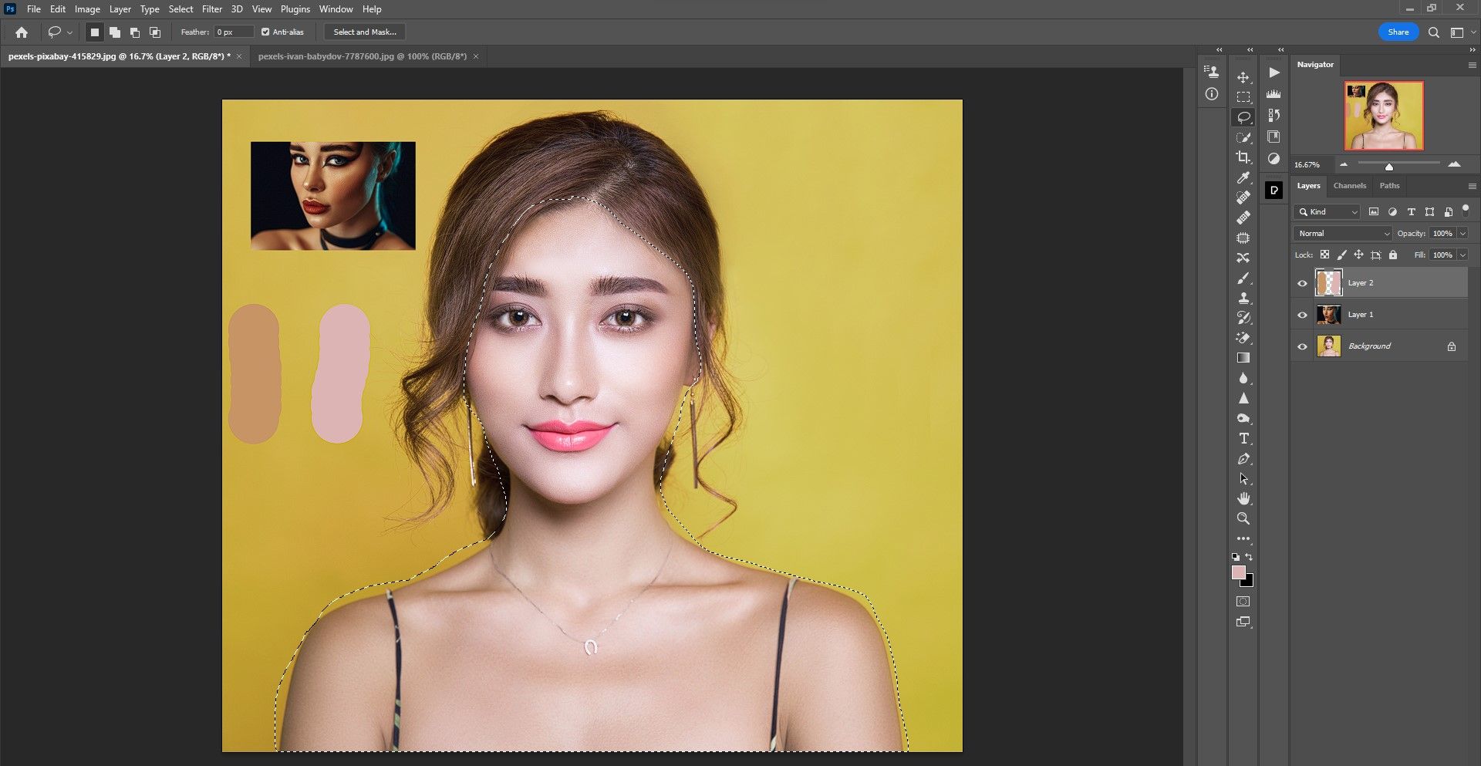Select the Sponge tool
The width and height of the screenshot is (1481, 766).
click(1243, 418)
